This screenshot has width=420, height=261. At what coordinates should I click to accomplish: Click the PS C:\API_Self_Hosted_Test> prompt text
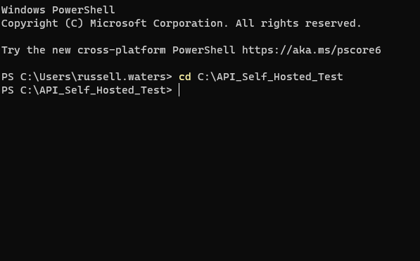[87, 90]
